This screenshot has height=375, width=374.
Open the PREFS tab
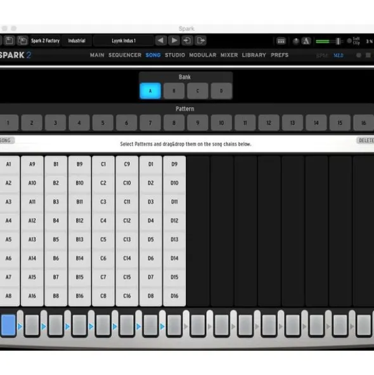pos(280,55)
